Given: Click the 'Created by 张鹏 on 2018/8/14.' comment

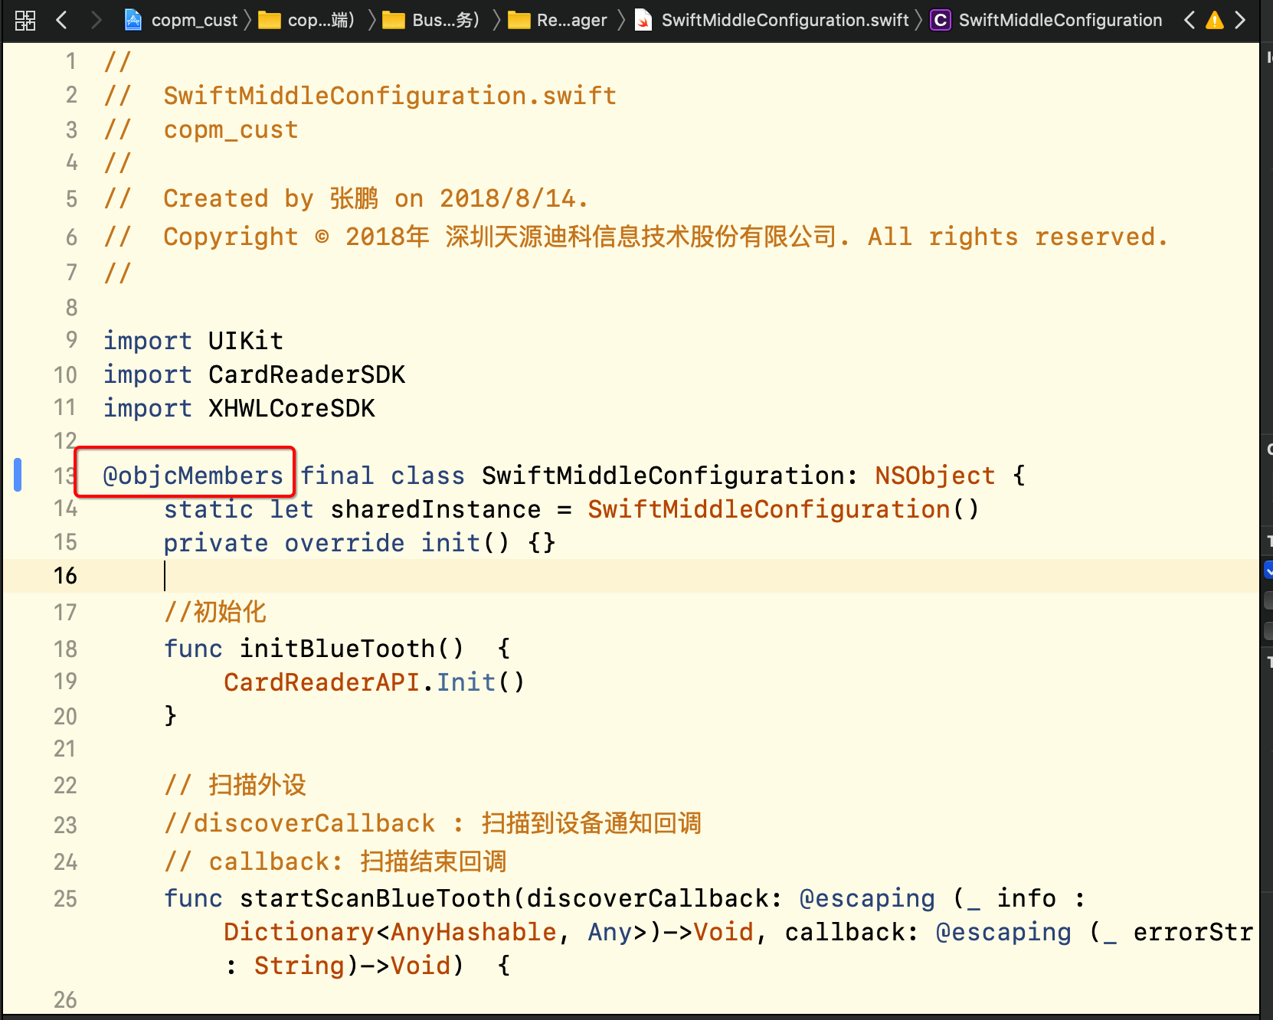Looking at the screenshot, I should (375, 198).
